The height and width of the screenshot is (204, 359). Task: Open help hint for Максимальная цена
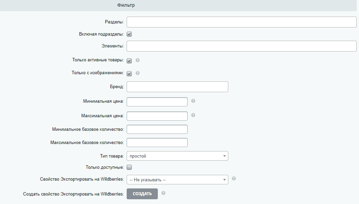pyautogui.click(x=193, y=115)
